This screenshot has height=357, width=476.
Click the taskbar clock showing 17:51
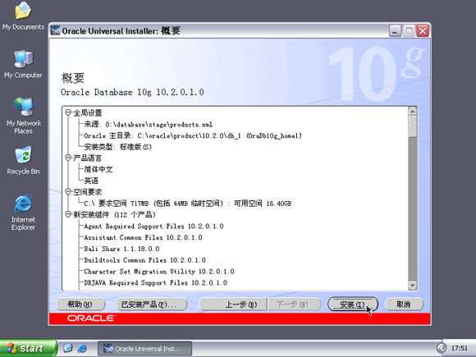click(460, 348)
